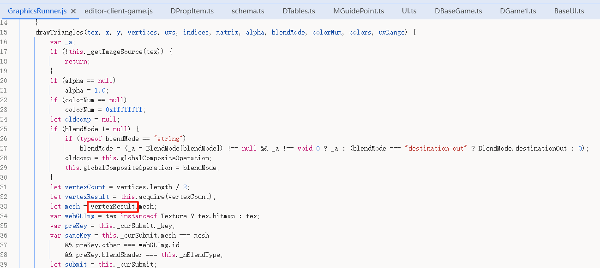Image resolution: width=600 pixels, height=268 pixels.
Task: Click line number 15 in gutter
Action: (x=4, y=32)
